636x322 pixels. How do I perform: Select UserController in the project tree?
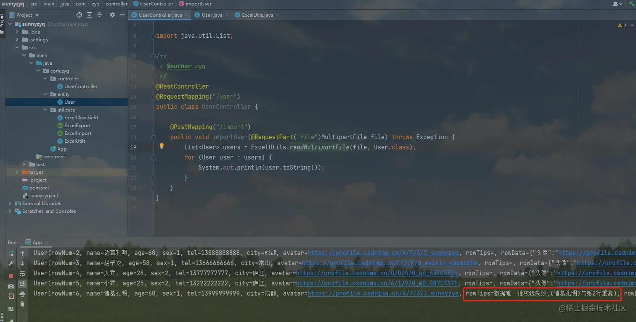pyautogui.click(x=77, y=86)
